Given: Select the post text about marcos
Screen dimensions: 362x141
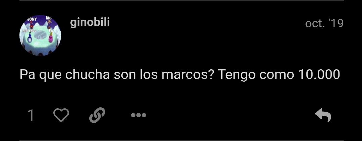Looking at the screenshot, I should pyautogui.click(x=180, y=75).
